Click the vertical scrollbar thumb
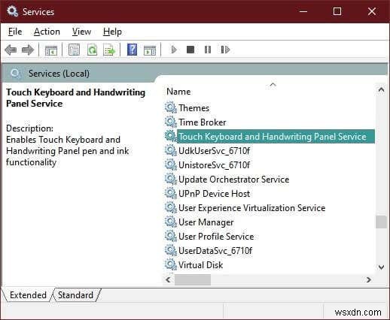 coord(381,222)
